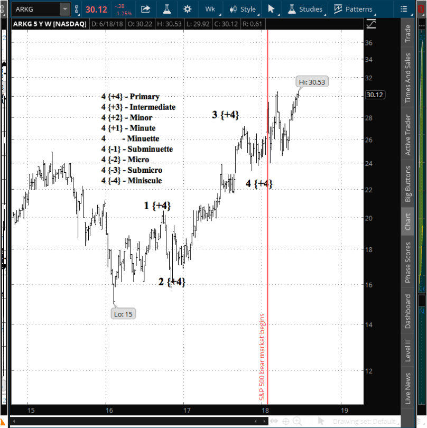
Task: Open the Phase Scores side tab
Action: [407, 263]
